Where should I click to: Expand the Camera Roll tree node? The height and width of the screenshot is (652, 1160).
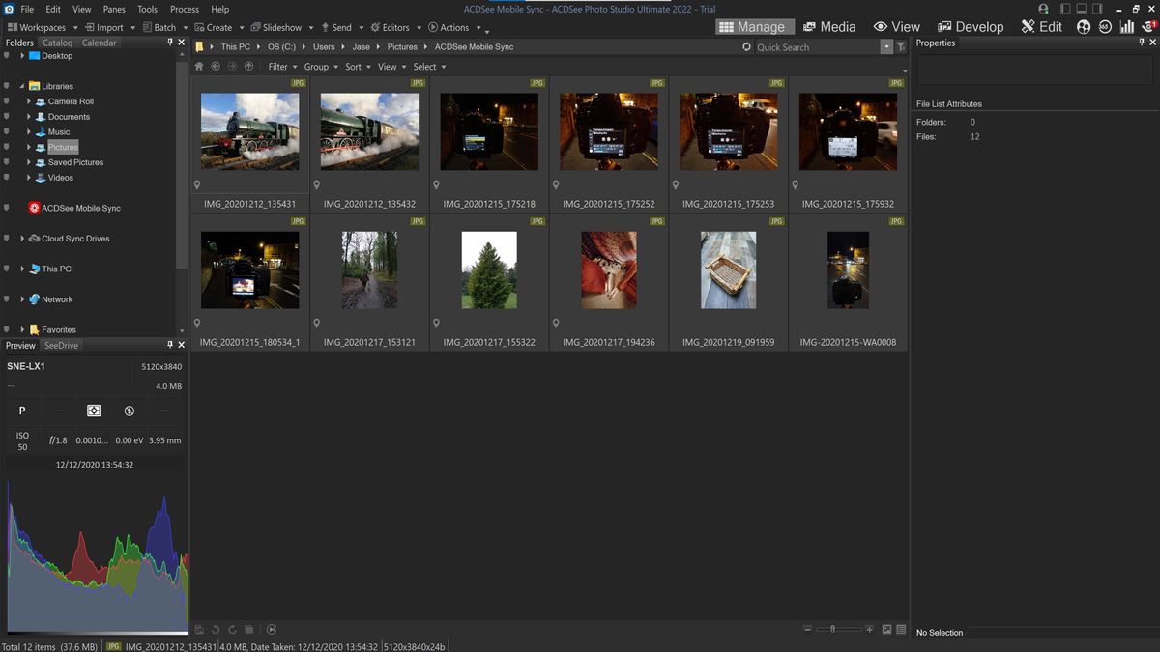[29, 101]
